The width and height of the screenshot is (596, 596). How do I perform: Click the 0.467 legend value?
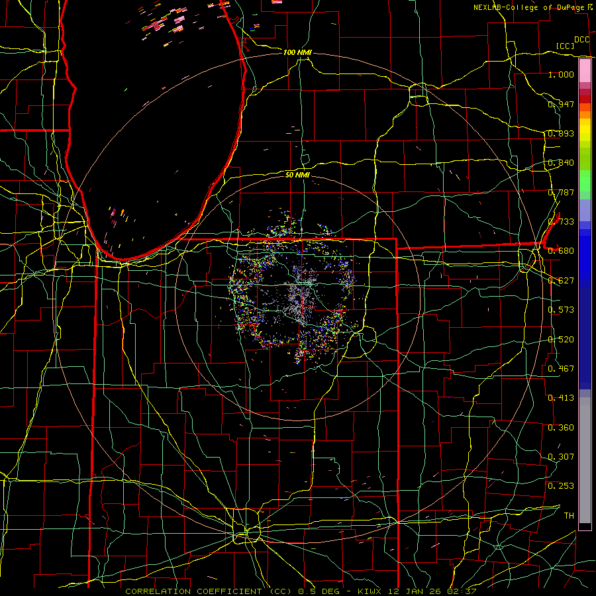[561, 369]
